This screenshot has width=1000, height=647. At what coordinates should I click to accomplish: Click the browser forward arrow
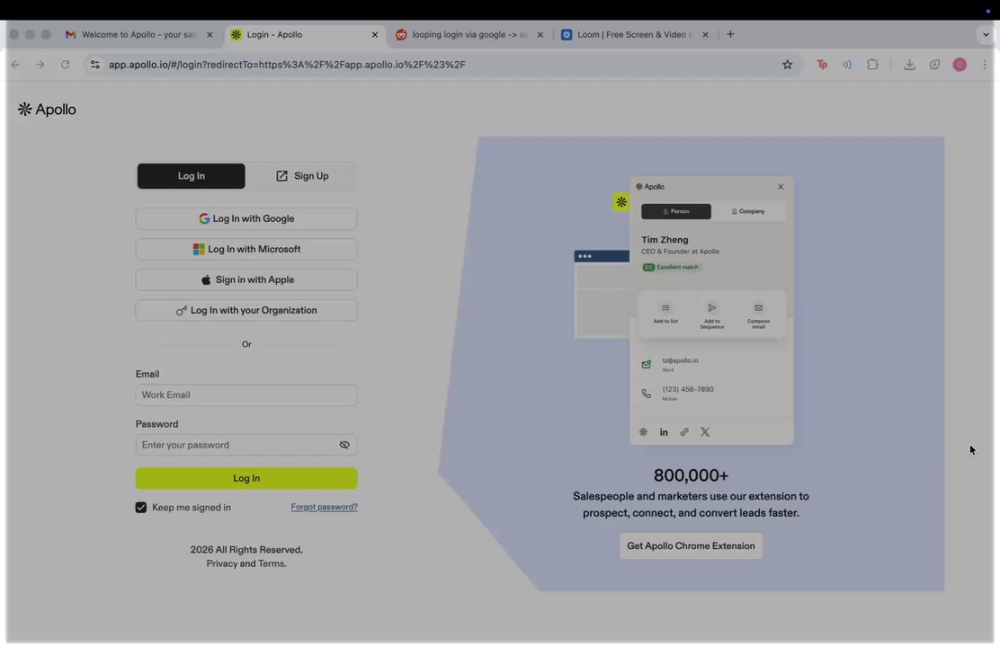click(40, 65)
